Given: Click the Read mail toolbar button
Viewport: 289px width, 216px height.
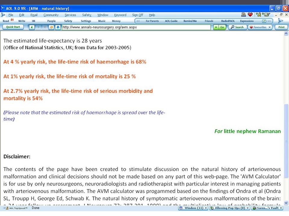Looking at the screenshot, I should point(8,21).
